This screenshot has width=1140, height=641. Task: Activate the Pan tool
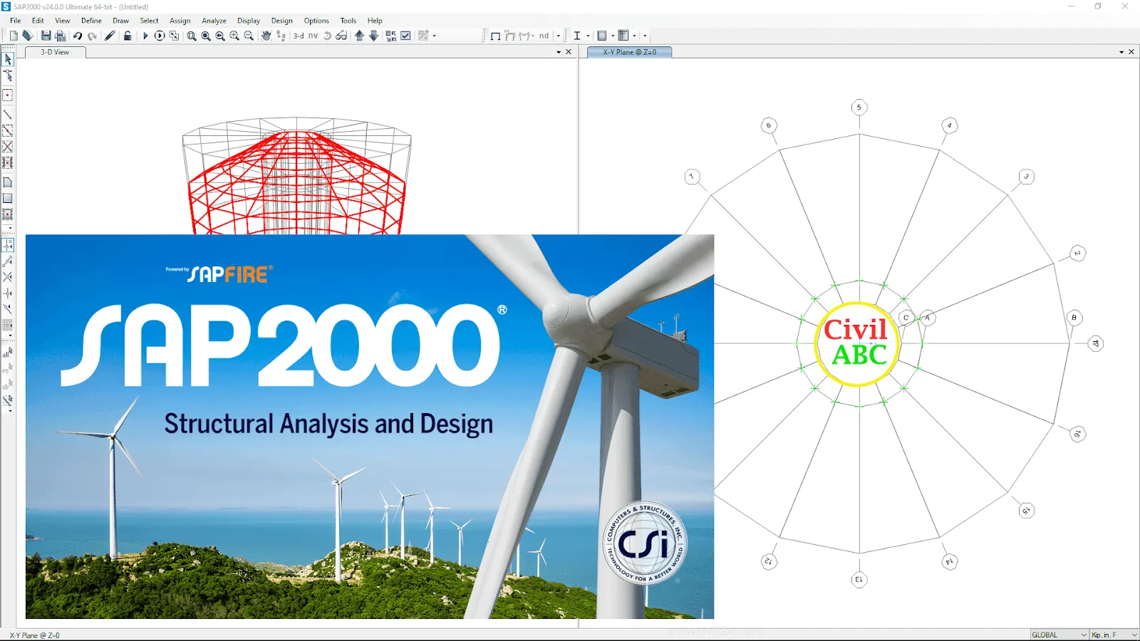(x=266, y=36)
